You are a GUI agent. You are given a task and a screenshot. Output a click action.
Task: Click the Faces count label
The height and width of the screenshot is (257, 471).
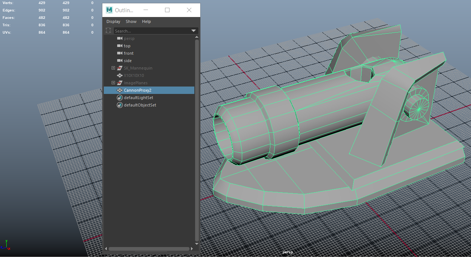point(9,17)
